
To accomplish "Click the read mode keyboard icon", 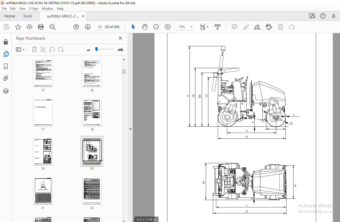I will pyautogui.click(x=218, y=27).
